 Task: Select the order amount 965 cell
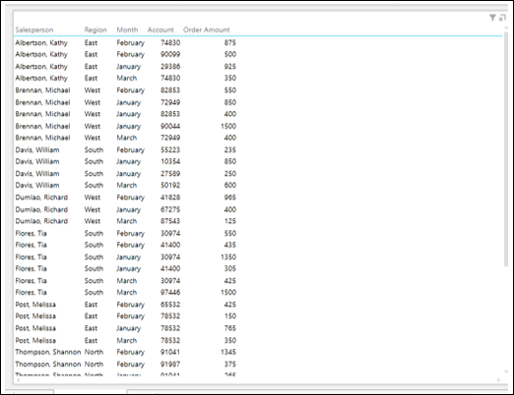230,197
